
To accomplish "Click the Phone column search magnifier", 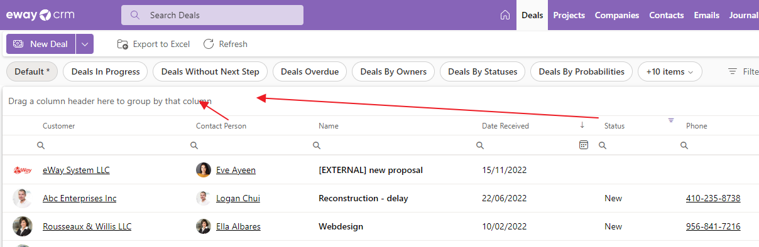I will coord(684,145).
